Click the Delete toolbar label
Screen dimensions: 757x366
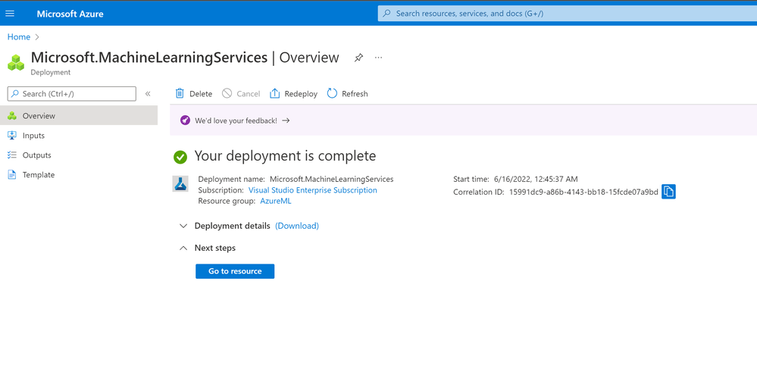pyautogui.click(x=201, y=94)
